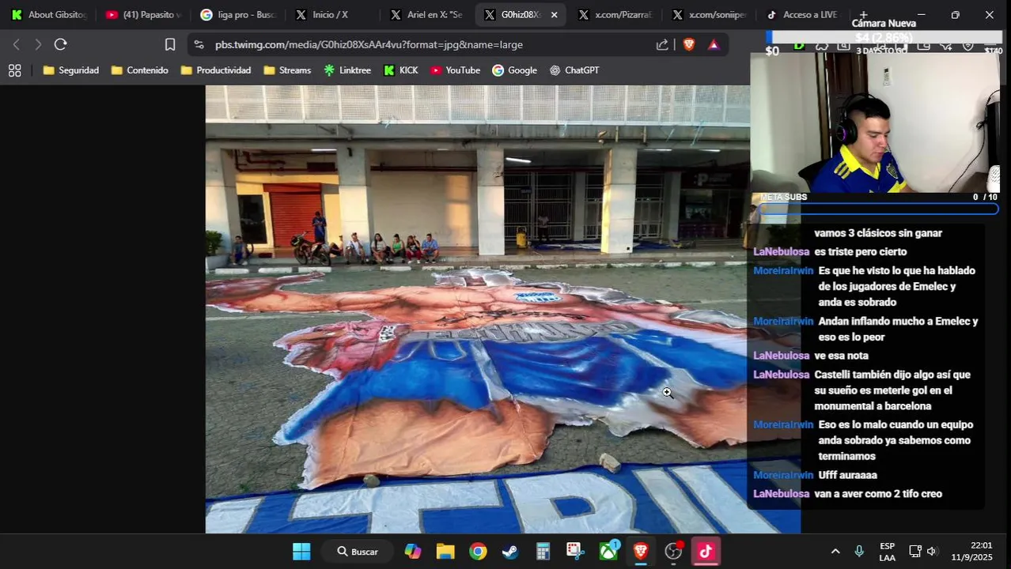Open Steam from the taskbar
This screenshot has height=569, width=1011.
click(x=510, y=552)
